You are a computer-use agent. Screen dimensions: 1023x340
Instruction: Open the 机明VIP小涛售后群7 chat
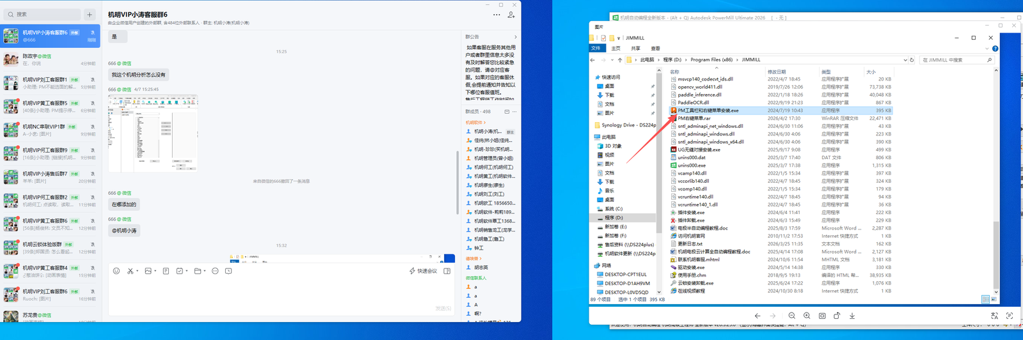(x=51, y=177)
